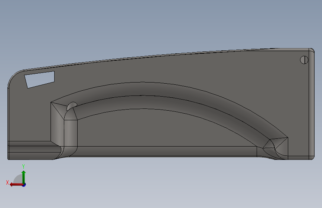The image size is (322, 208).
Task: Select the vertical post under the arc's left end
Action: 71,133
